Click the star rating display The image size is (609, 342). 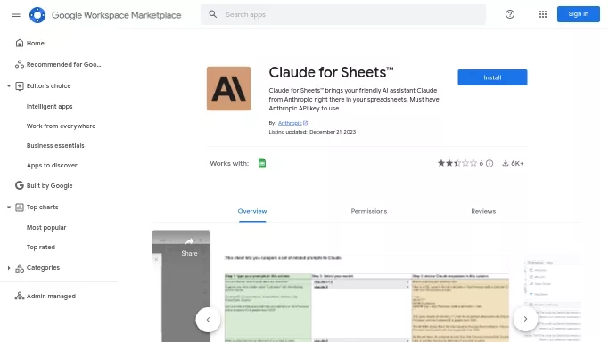[x=457, y=163]
